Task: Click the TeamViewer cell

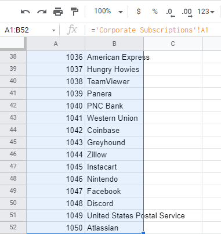Action: pyautogui.click(x=114, y=81)
